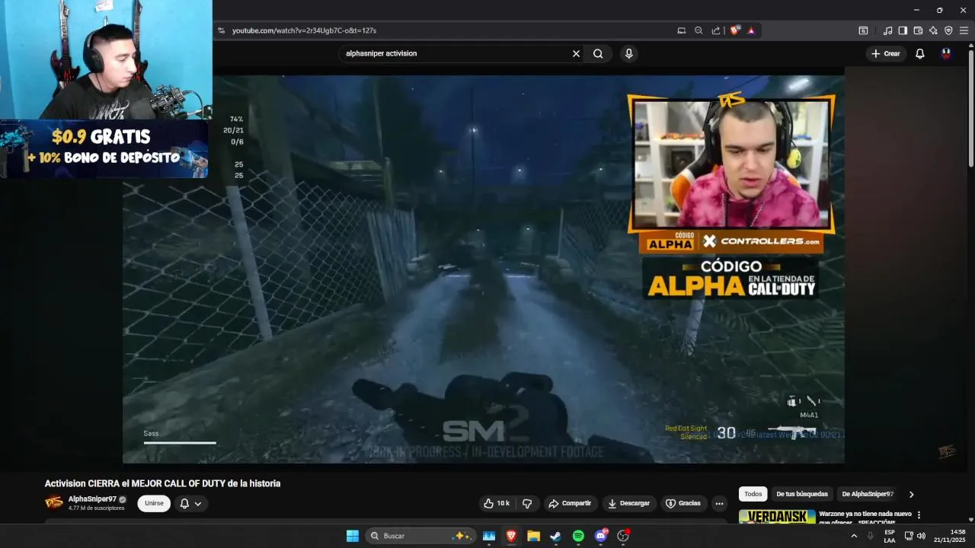The width and height of the screenshot is (975, 548).
Task: Click the taskbar microphone tray icon
Action: click(870, 536)
